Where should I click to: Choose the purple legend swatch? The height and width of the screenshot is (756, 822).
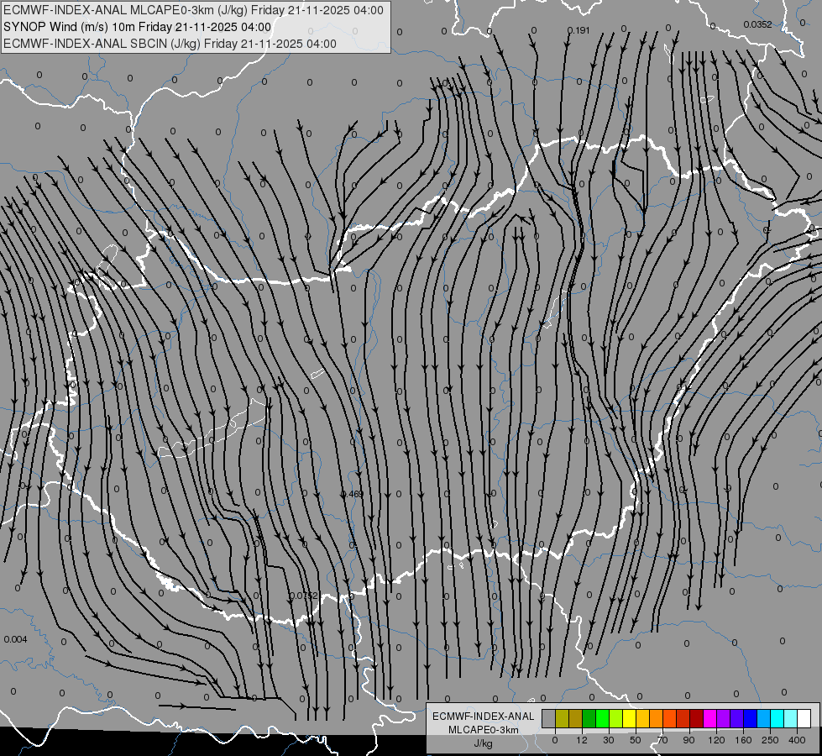[724, 718]
